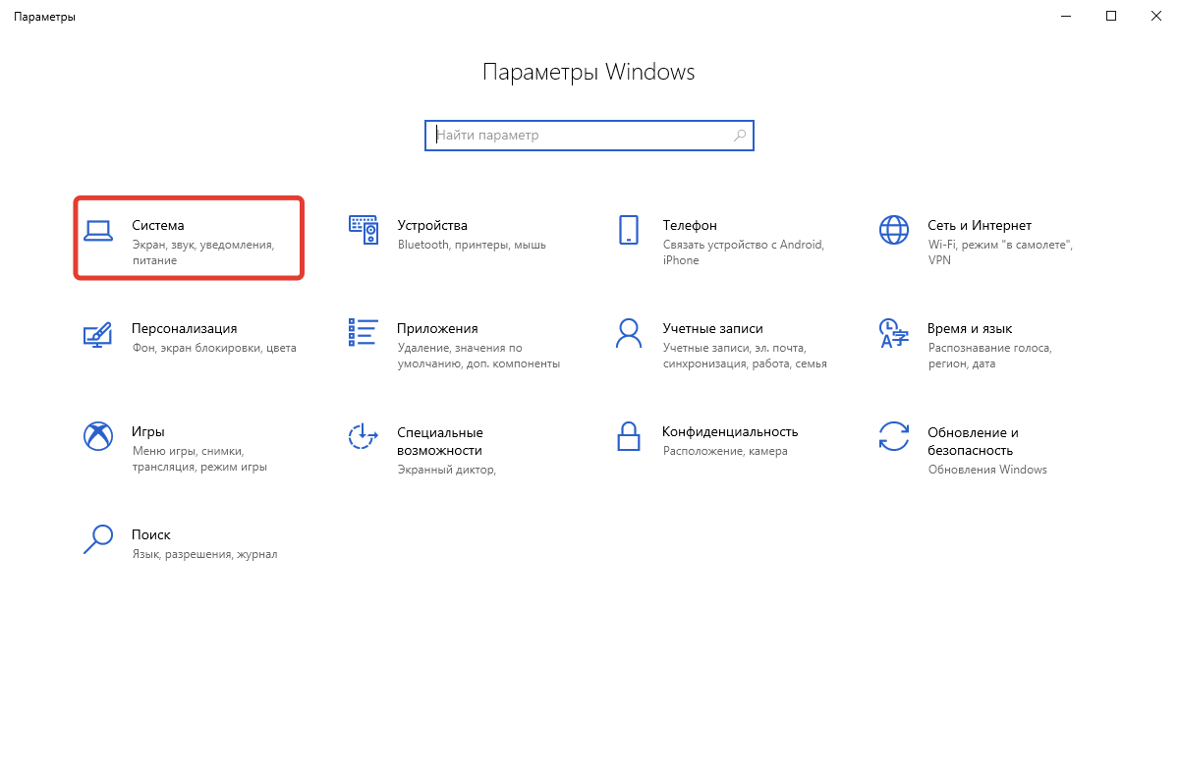Click the Параметры Windows heading
The height and width of the screenshot is (781, 1179).
589,73
